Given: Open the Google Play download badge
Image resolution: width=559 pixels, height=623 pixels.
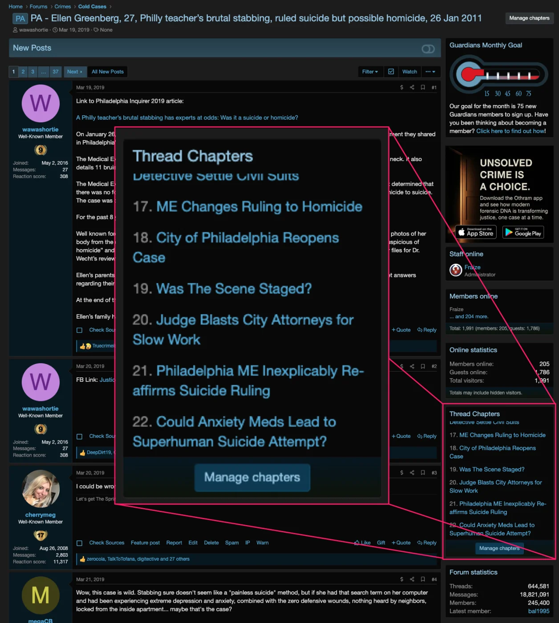Looking at the screenshot, I should pos(523,232).
